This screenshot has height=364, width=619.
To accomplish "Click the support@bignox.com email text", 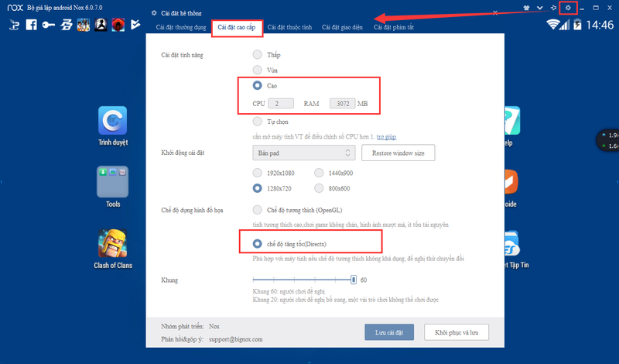I will (236, 339).
